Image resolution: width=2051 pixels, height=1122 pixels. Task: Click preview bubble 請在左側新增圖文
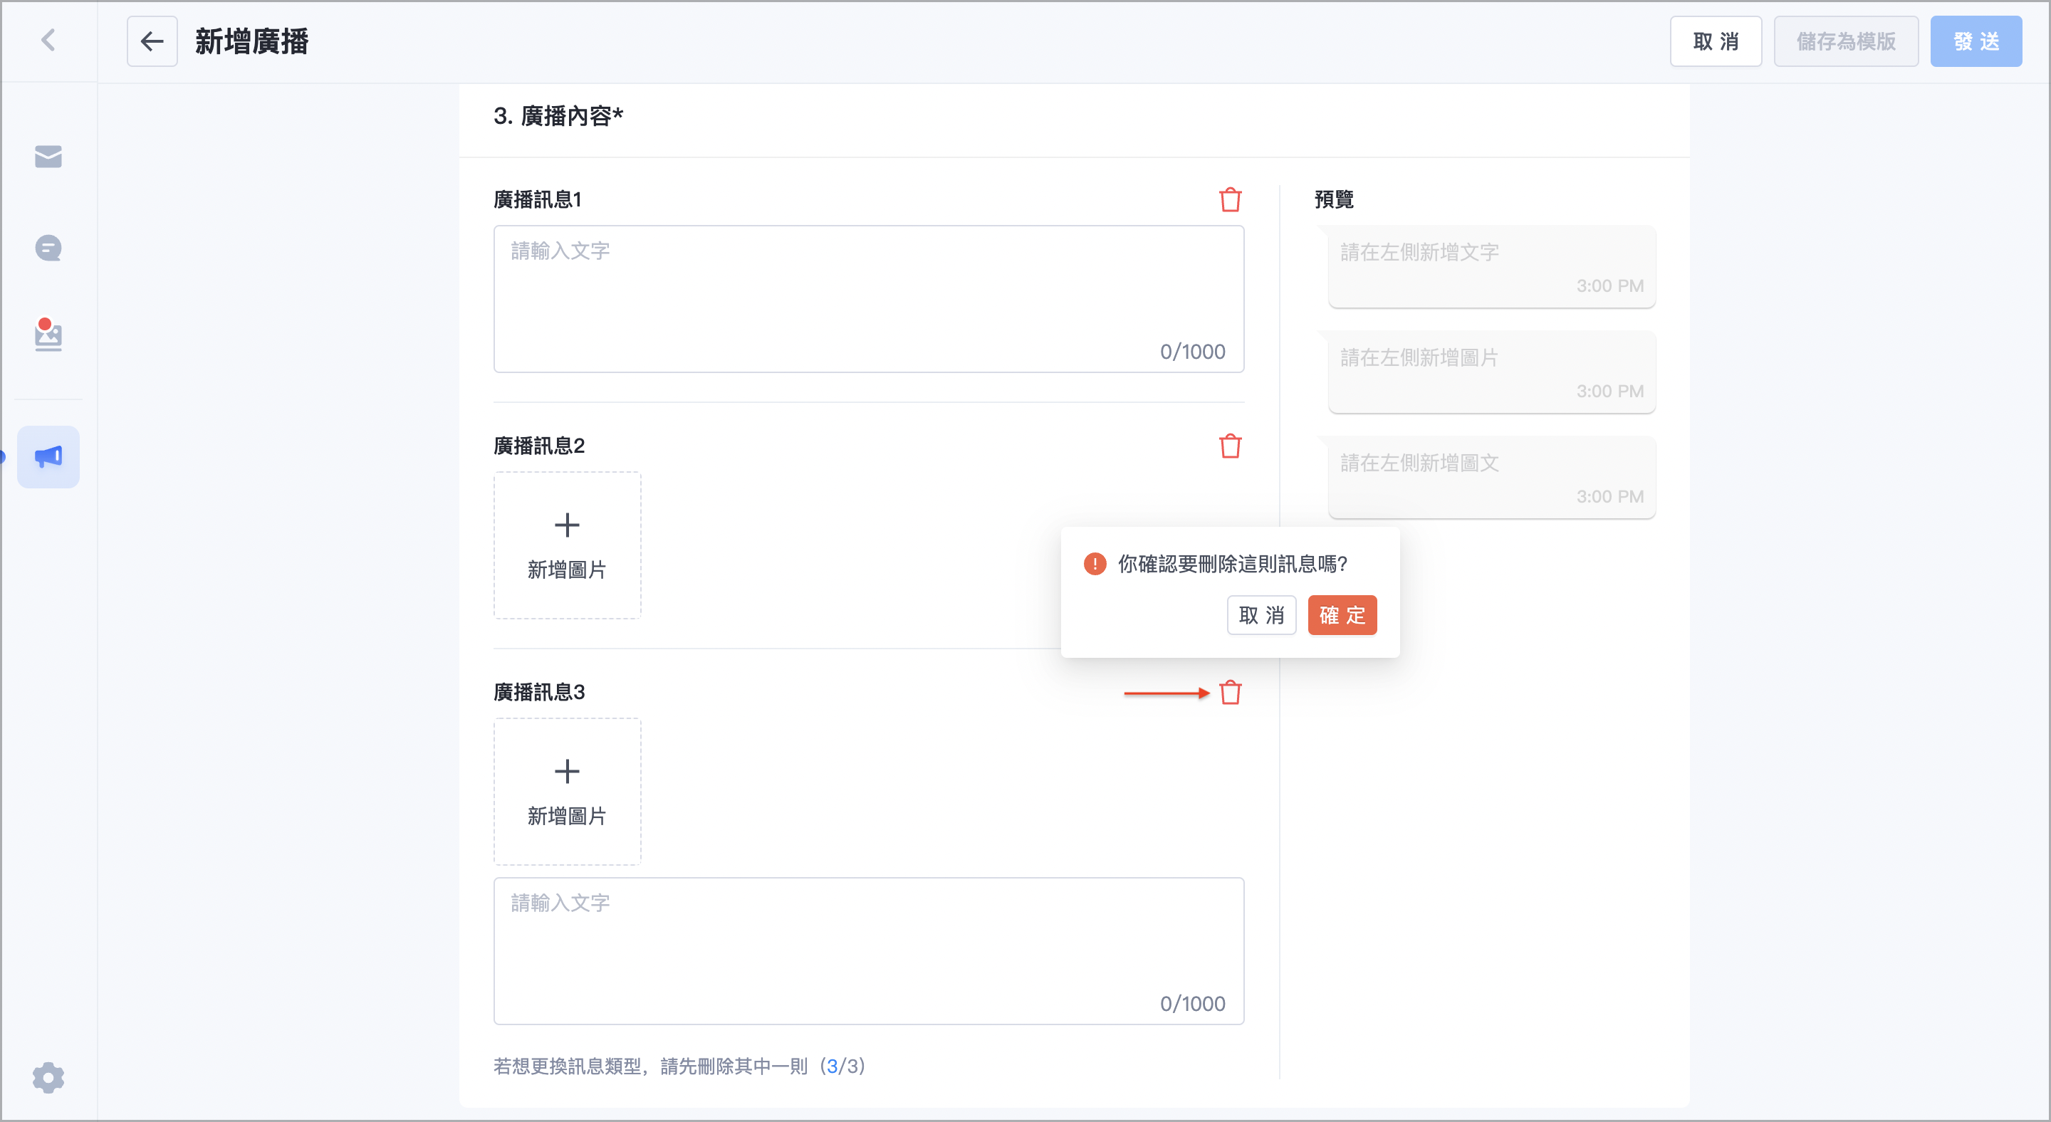click(x=1491, y=478)
